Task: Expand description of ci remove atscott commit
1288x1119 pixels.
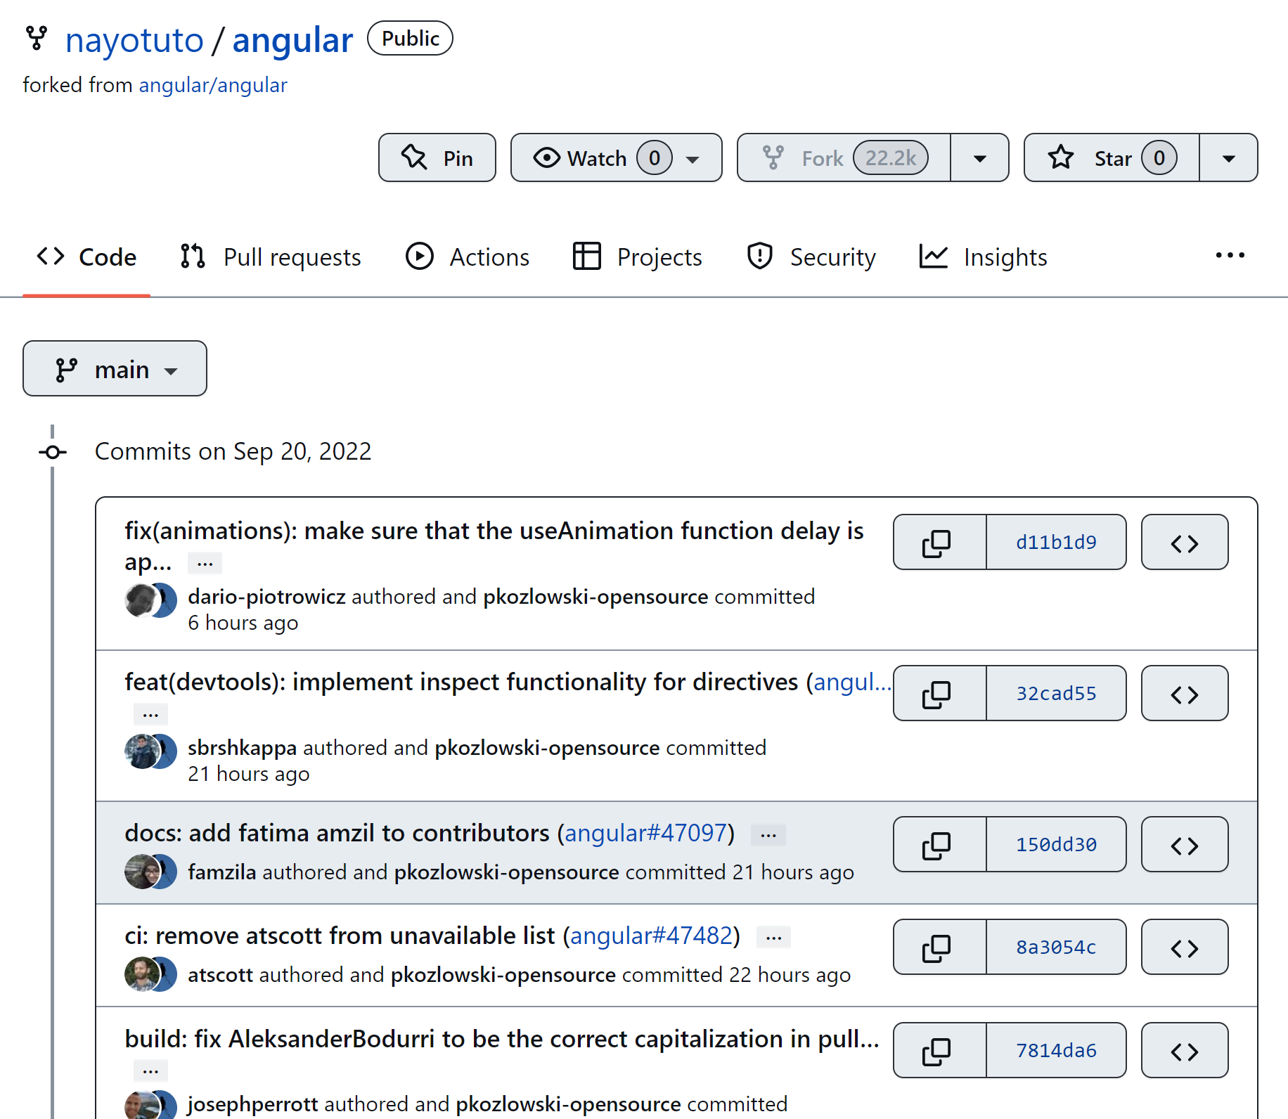Action: 773,937
